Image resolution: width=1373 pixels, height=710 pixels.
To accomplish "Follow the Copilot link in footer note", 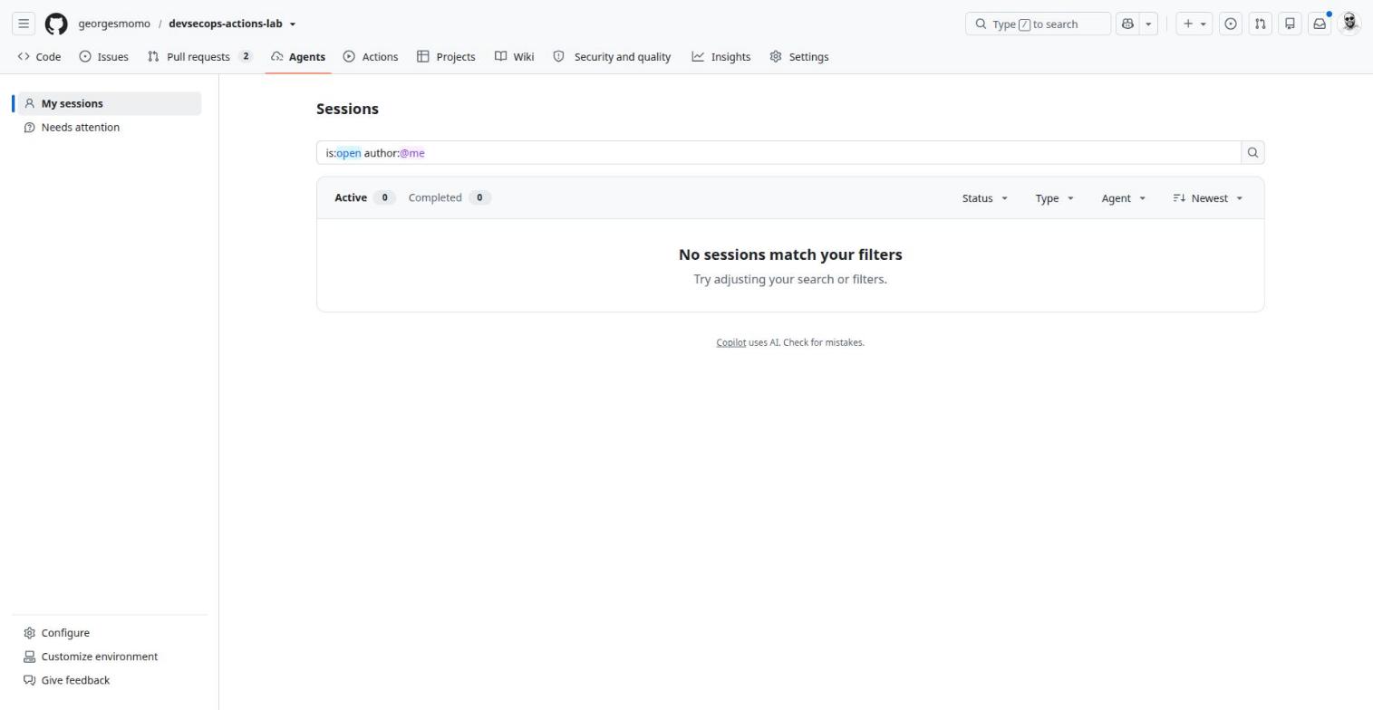I will (x=730, y=342).
